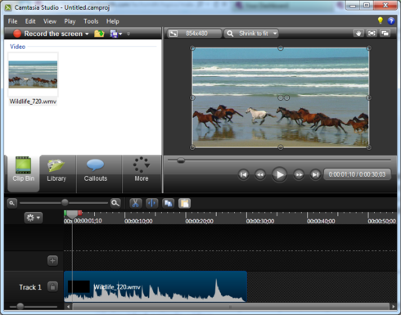The width and height of the screenshot is (401, 315).
Task: Click the Import media folder icon
Action: (99, 34)
